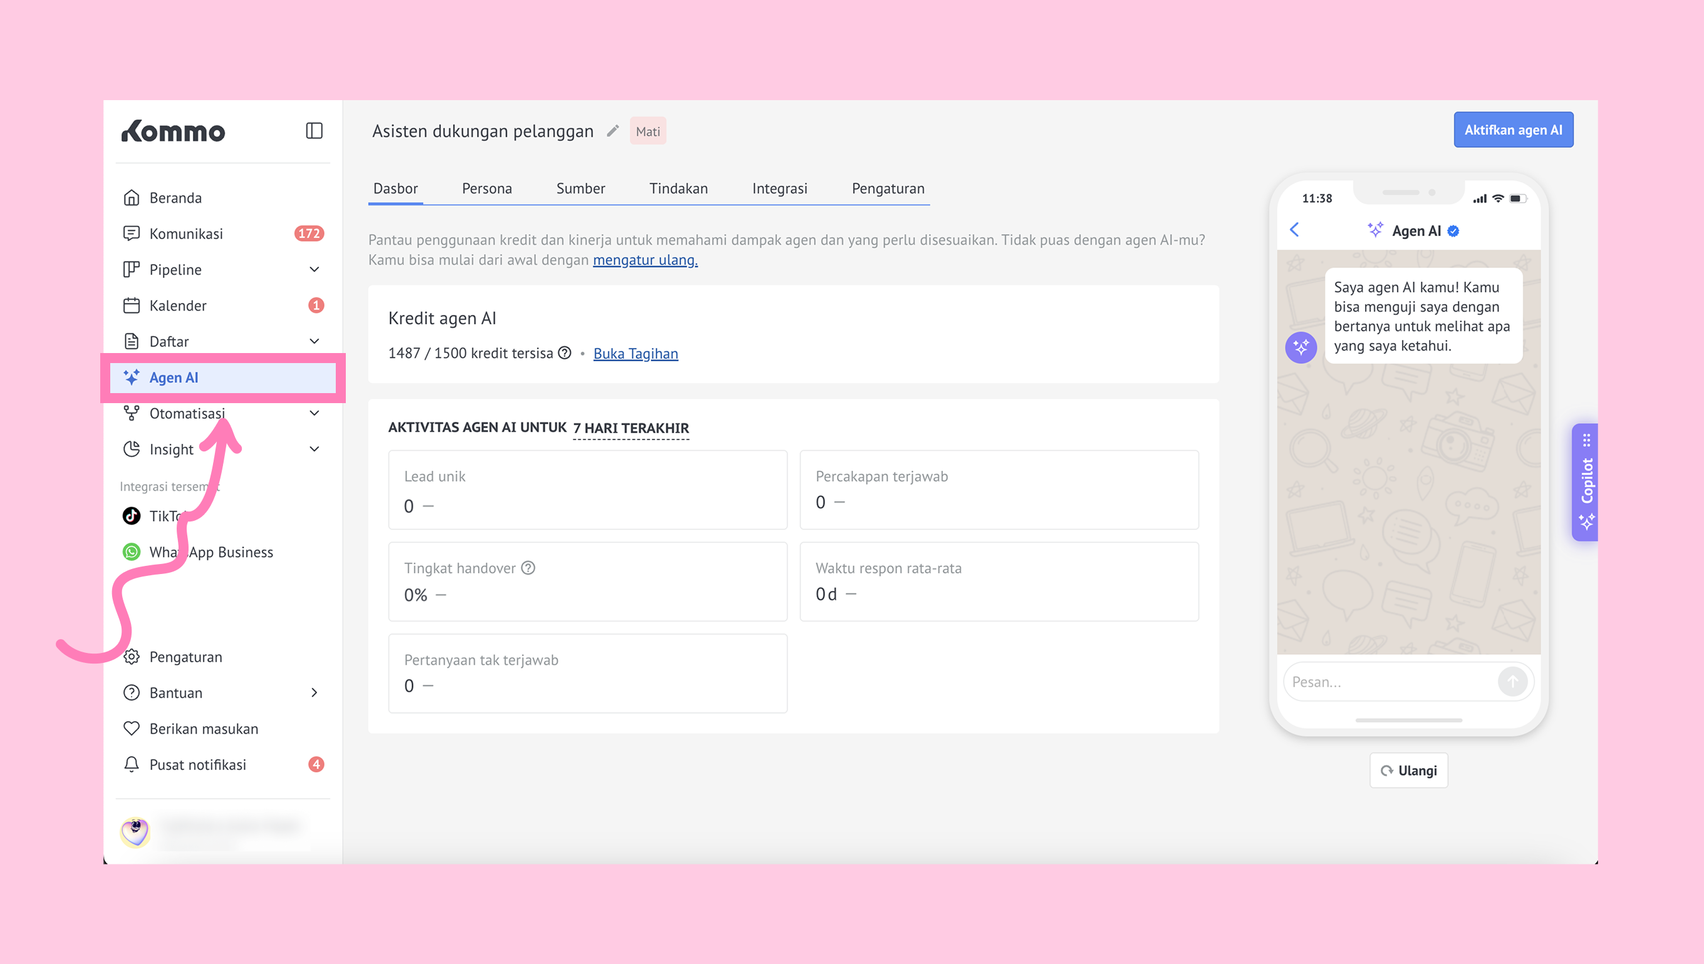
Task: Switch to the Integrasi tab
Action: [x=779, y=188]
